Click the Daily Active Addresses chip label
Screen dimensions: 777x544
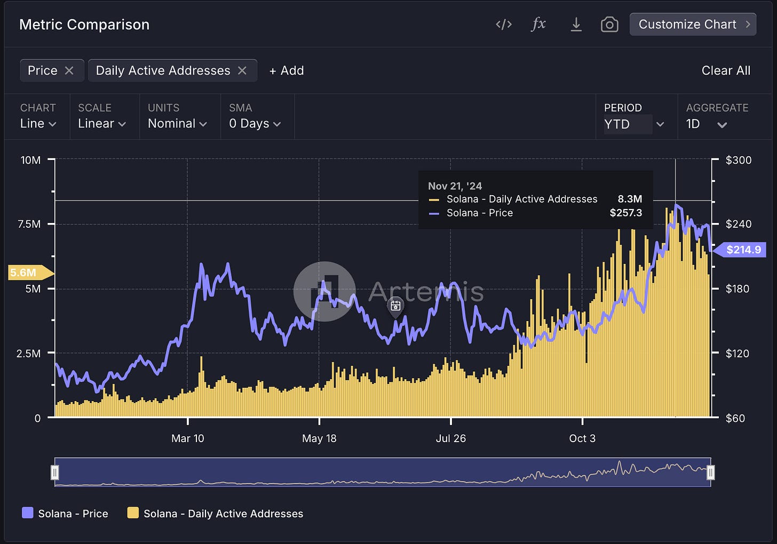(163, 70)
